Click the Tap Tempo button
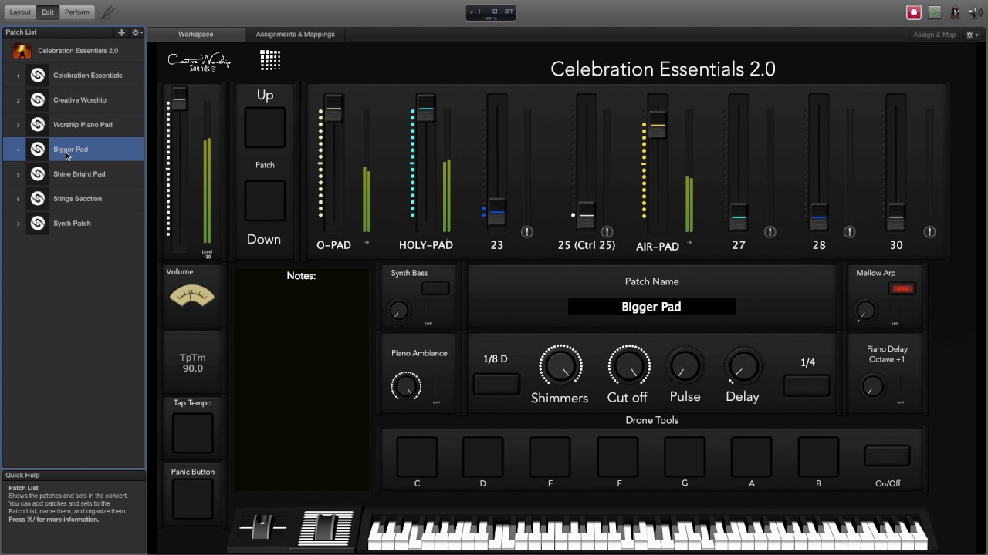The image size is (988, 555). tap(192, 433)
